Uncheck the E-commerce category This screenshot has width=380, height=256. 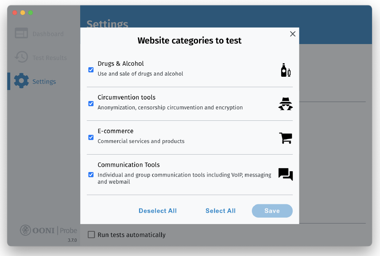click(x=91, y=137)
